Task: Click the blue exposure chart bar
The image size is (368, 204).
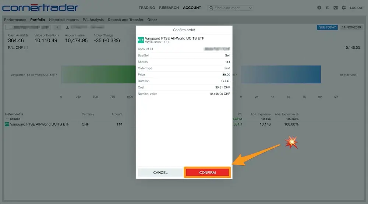Action: pos(281,74)
